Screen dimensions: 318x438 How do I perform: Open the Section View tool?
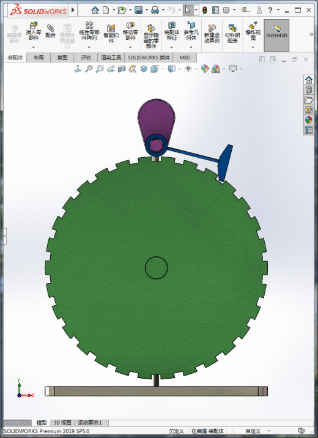[x=122, y=69]
